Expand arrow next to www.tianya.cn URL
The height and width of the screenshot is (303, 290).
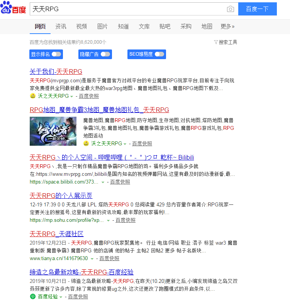(x=92, y=259)
